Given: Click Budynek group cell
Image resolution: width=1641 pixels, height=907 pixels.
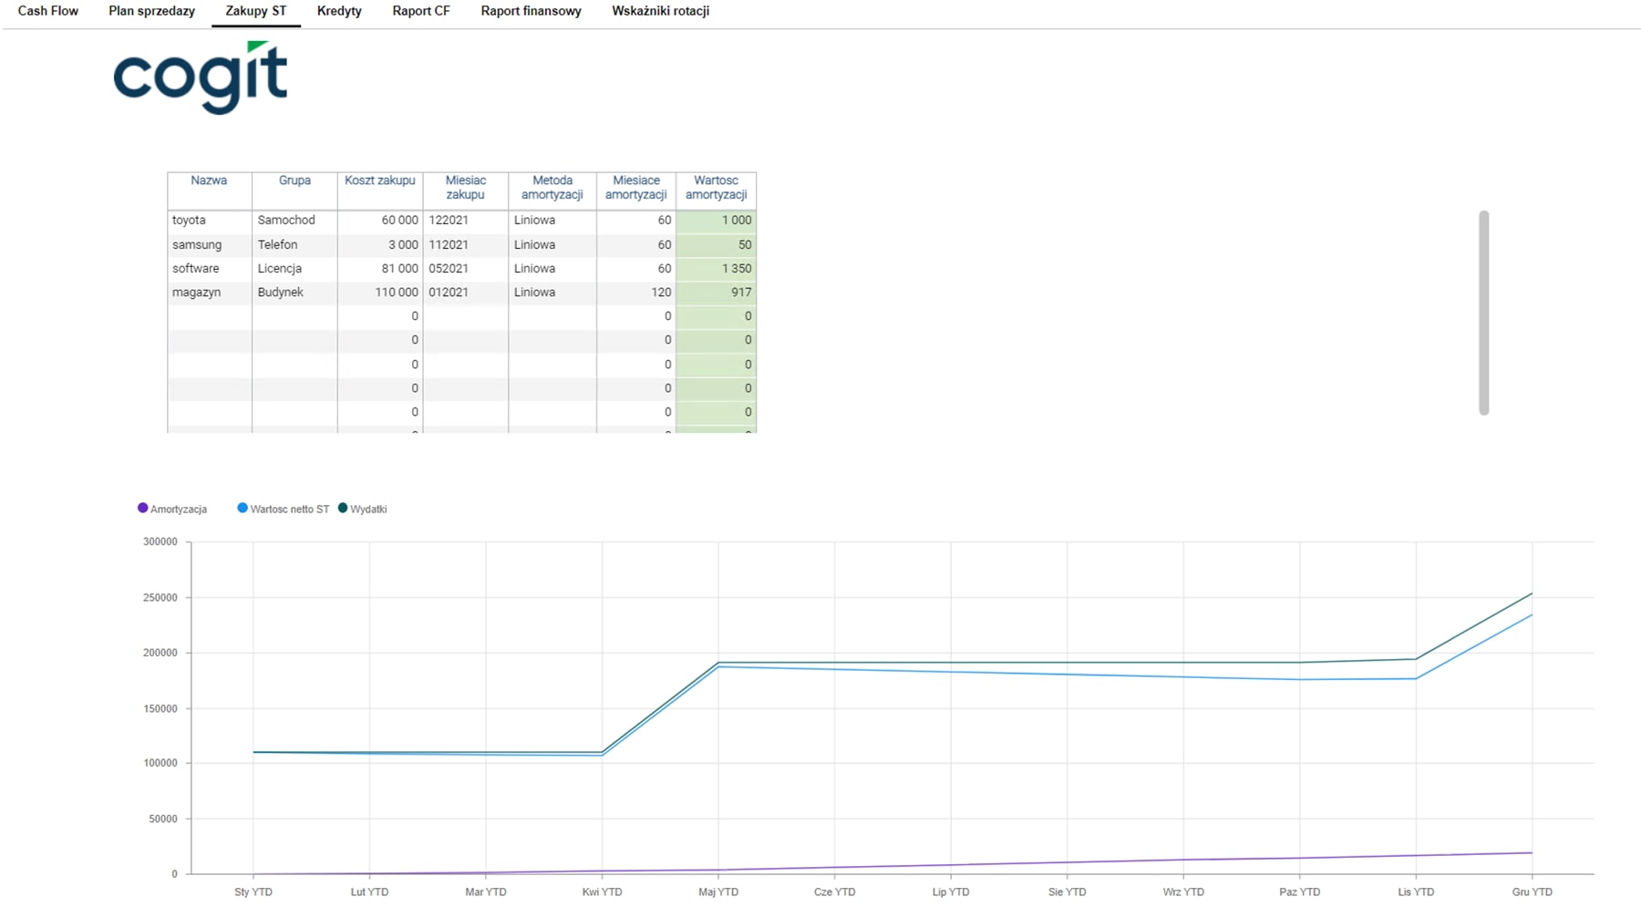Looking at the screenshot, I should pos(294,292).
